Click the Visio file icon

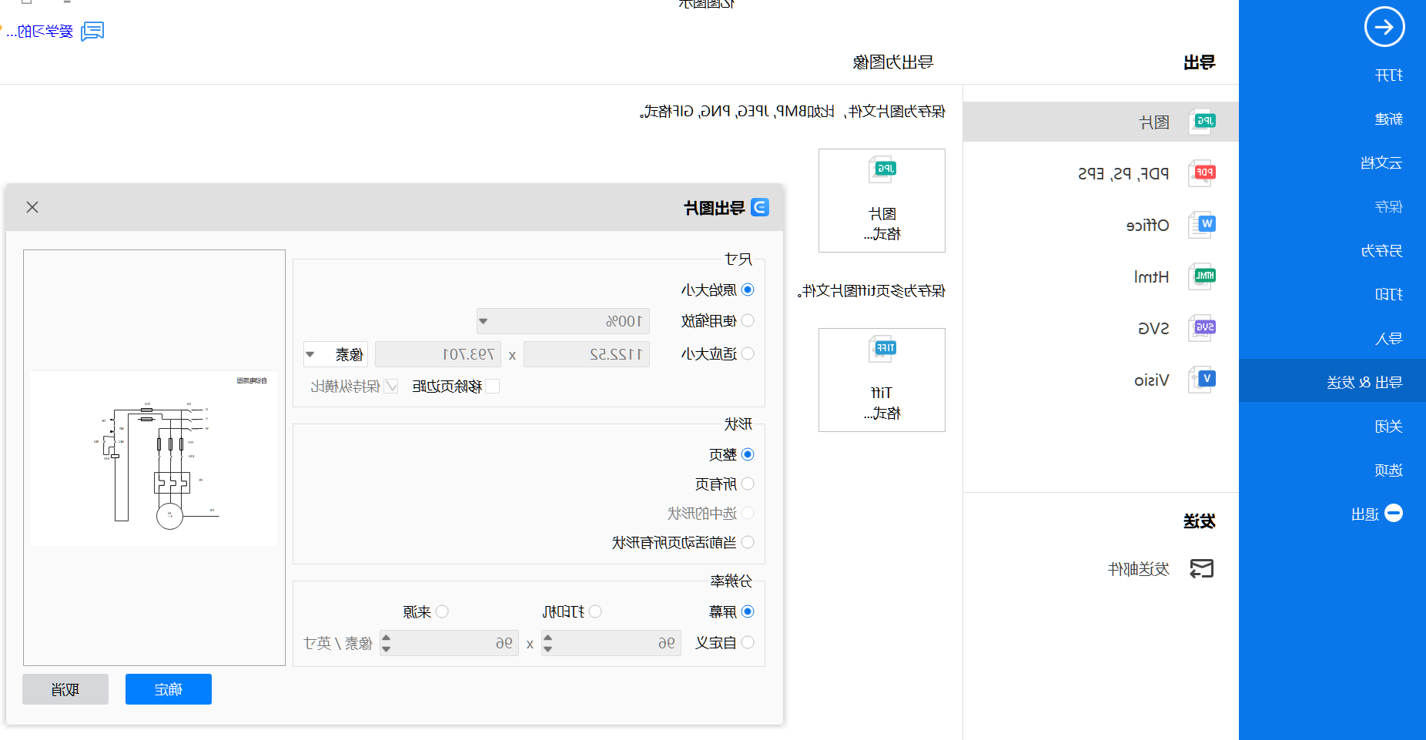pos(1202,380)
